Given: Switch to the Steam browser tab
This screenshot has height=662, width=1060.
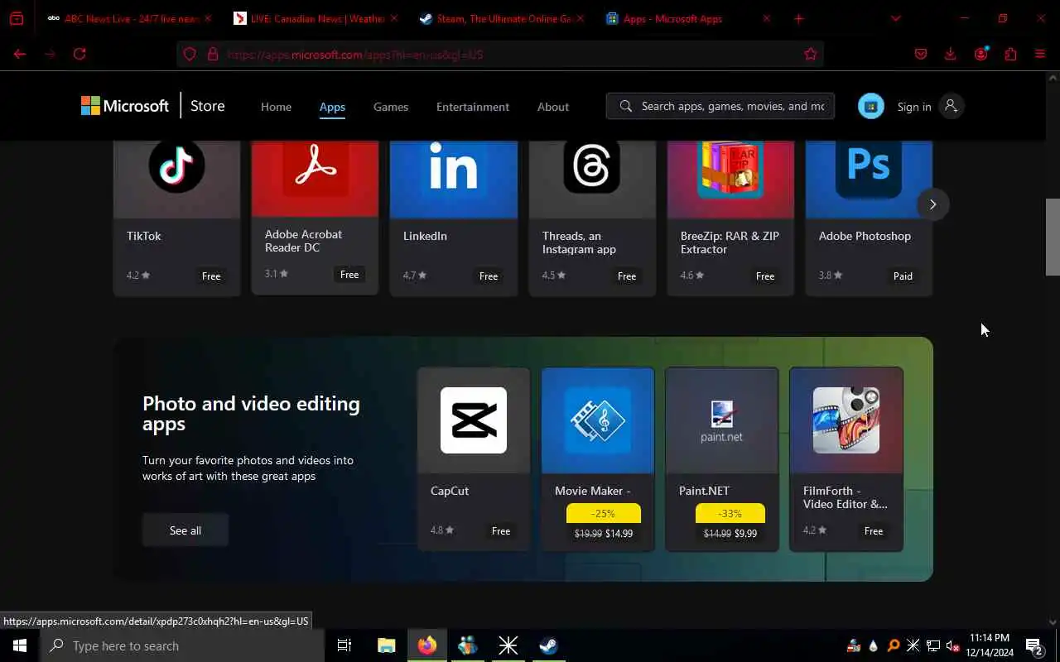Looking at the screenshot, I should (x=501, y=18).
